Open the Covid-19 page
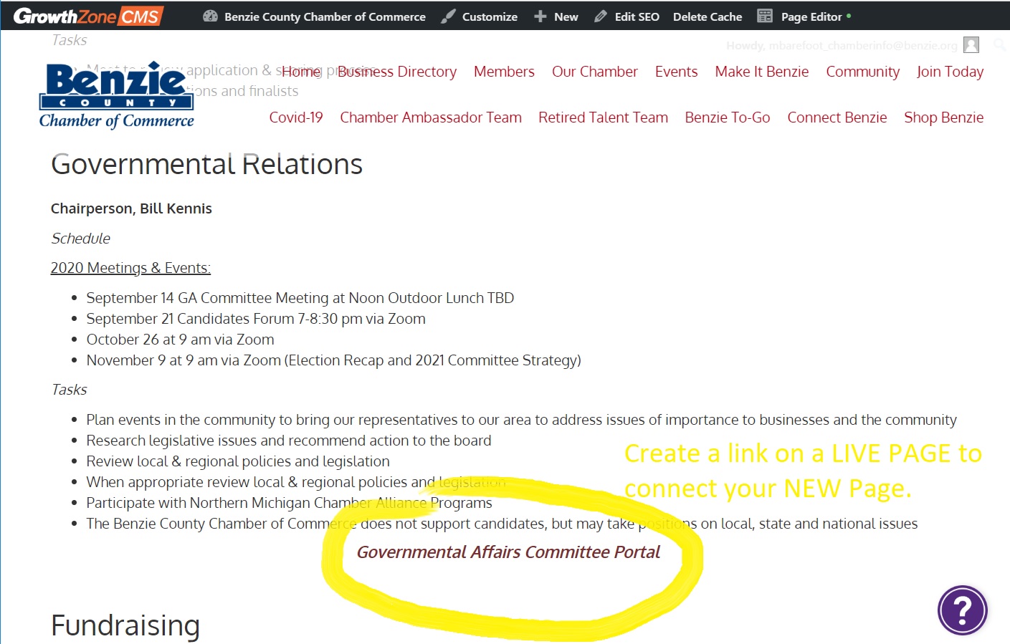Viewport: 1010px width, 644px height. pyautogui.click(x=296, y=117)
